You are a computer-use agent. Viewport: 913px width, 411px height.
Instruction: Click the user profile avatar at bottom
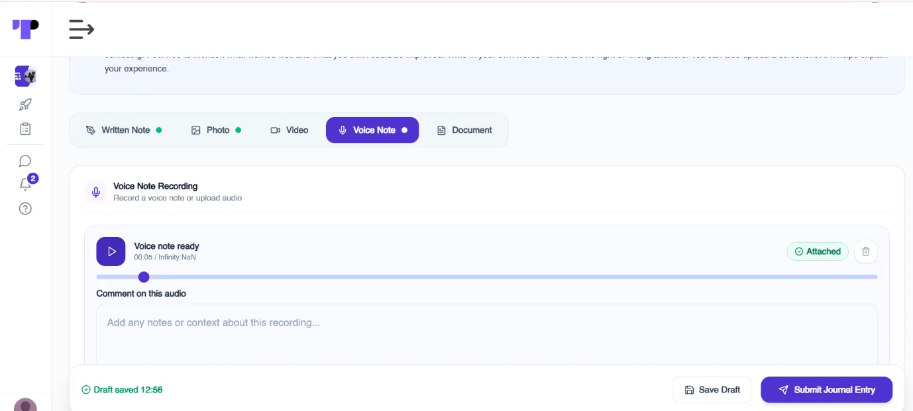pyautogui.click(x=25, y=404)
